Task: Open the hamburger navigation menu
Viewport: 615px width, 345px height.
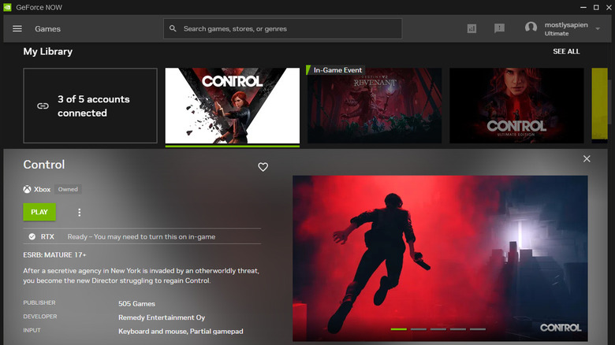Action: pos(17,28)
